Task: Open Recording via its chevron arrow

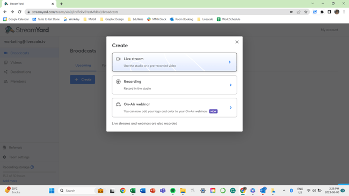Action: [230, 85]
